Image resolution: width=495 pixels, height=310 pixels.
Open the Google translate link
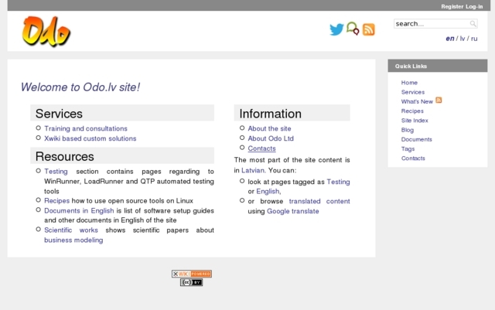click(292, 211)
